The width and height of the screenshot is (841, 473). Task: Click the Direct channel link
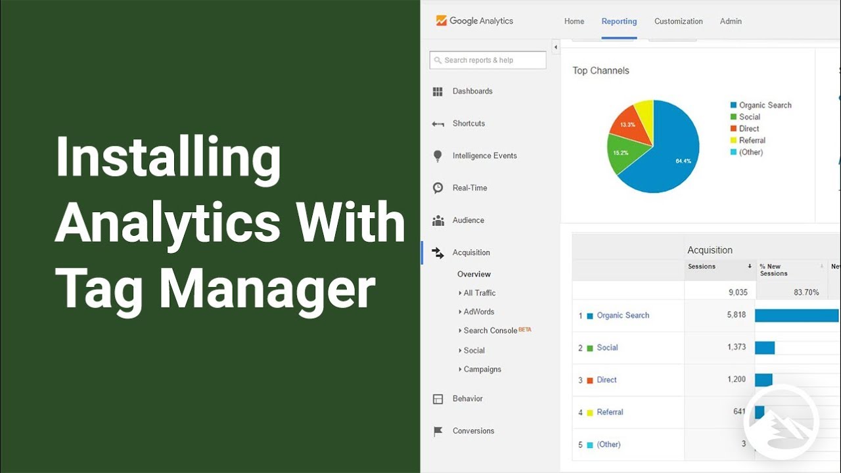[x=606, y=380]
